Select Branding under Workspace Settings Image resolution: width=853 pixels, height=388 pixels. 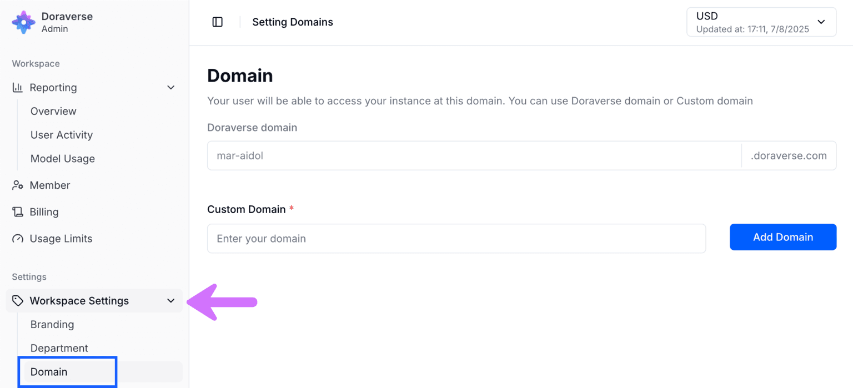point(52,325)
